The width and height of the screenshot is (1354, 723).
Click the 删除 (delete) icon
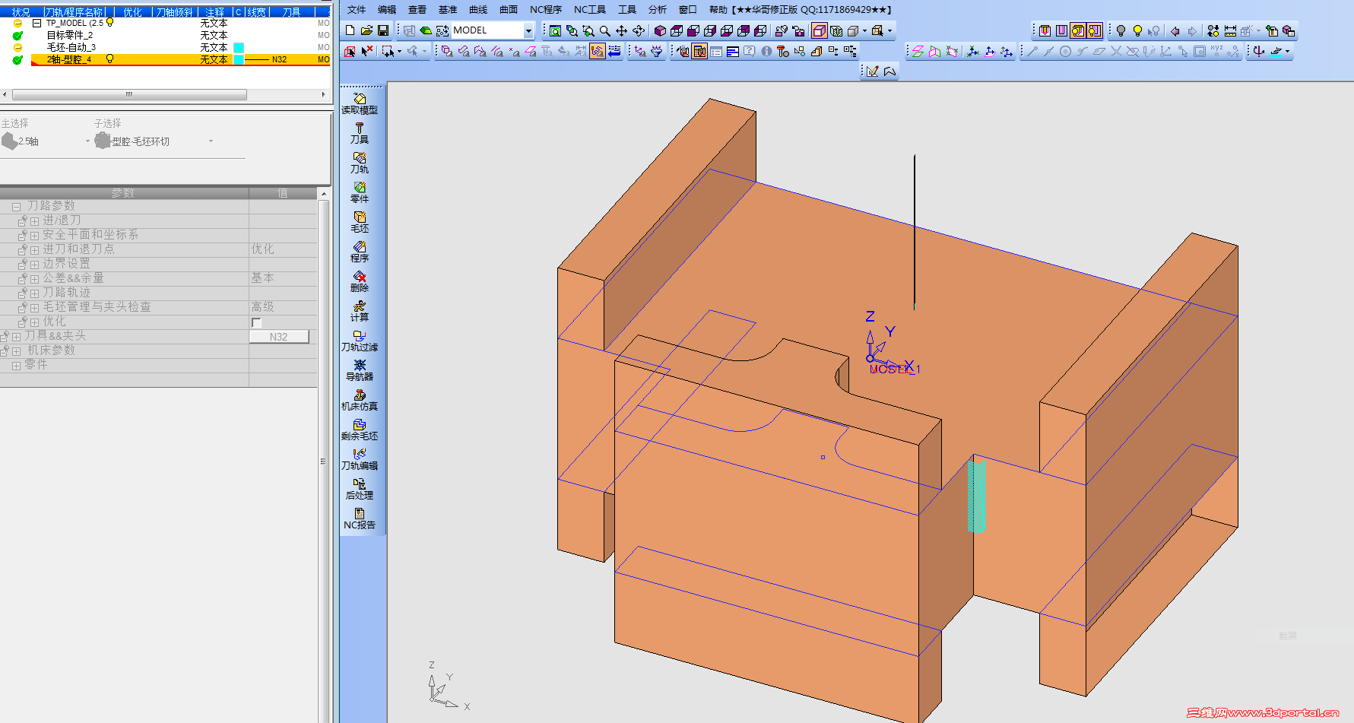(360, 282)
